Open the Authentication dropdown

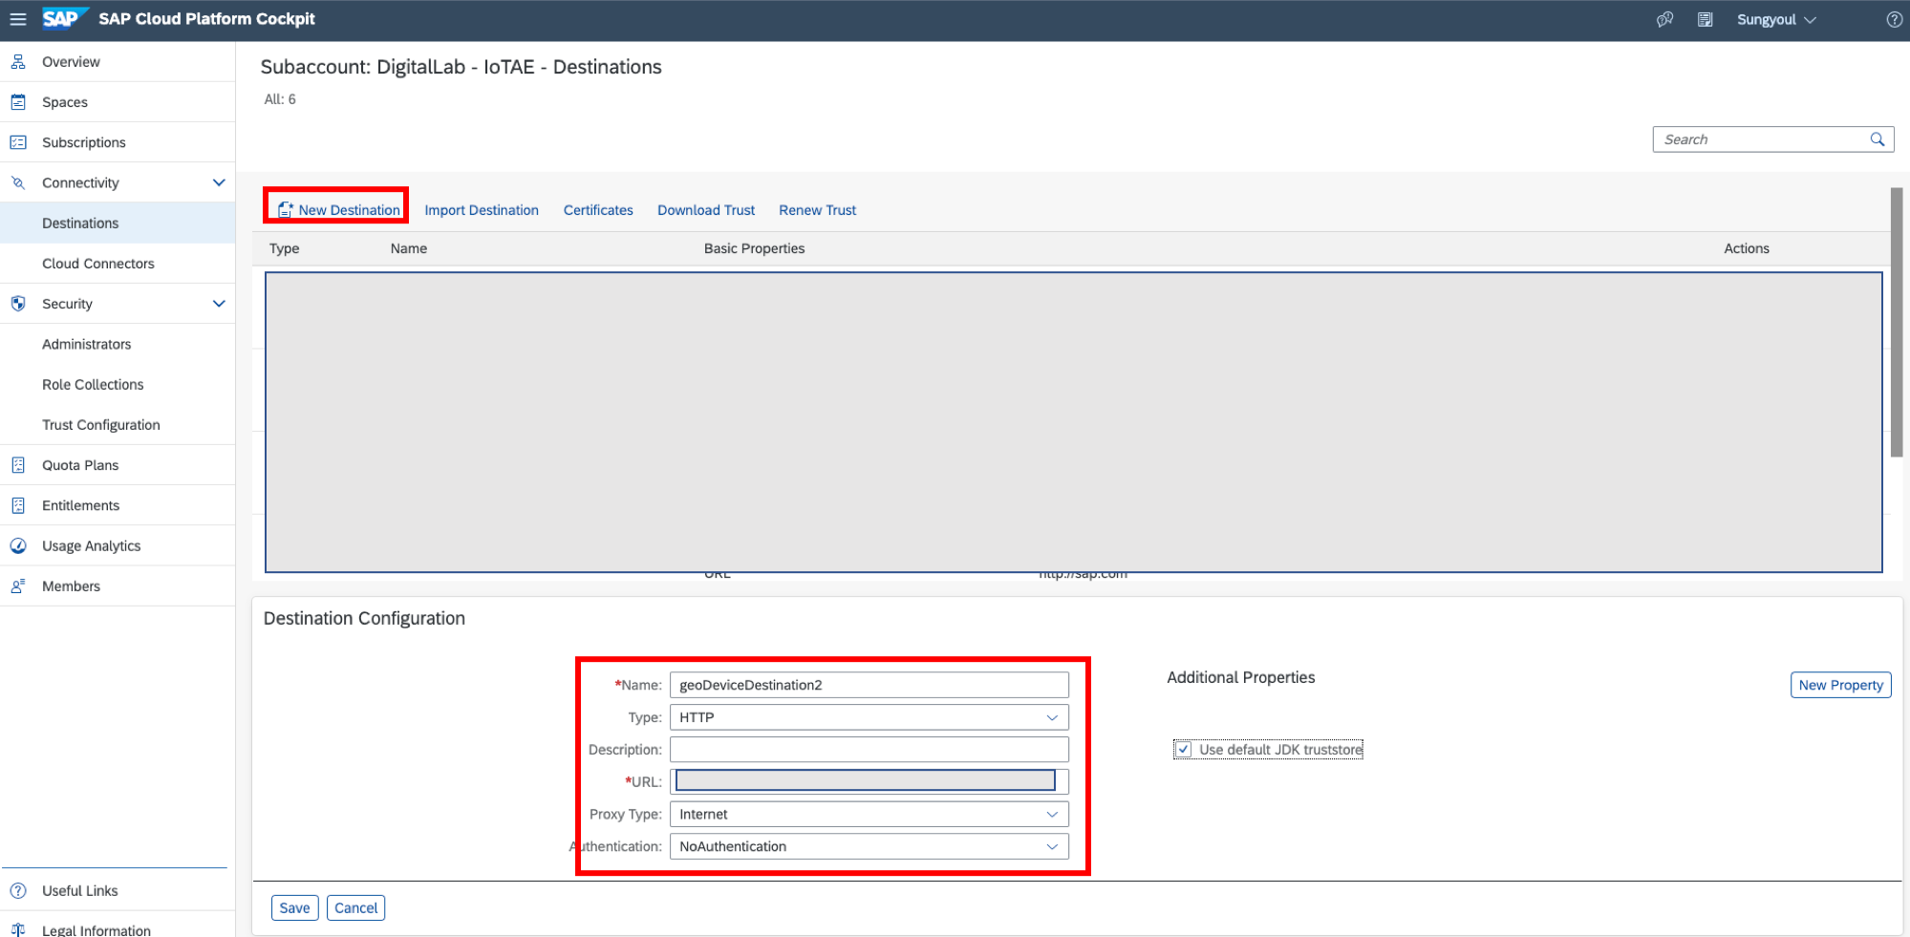[x=869, y=847]
